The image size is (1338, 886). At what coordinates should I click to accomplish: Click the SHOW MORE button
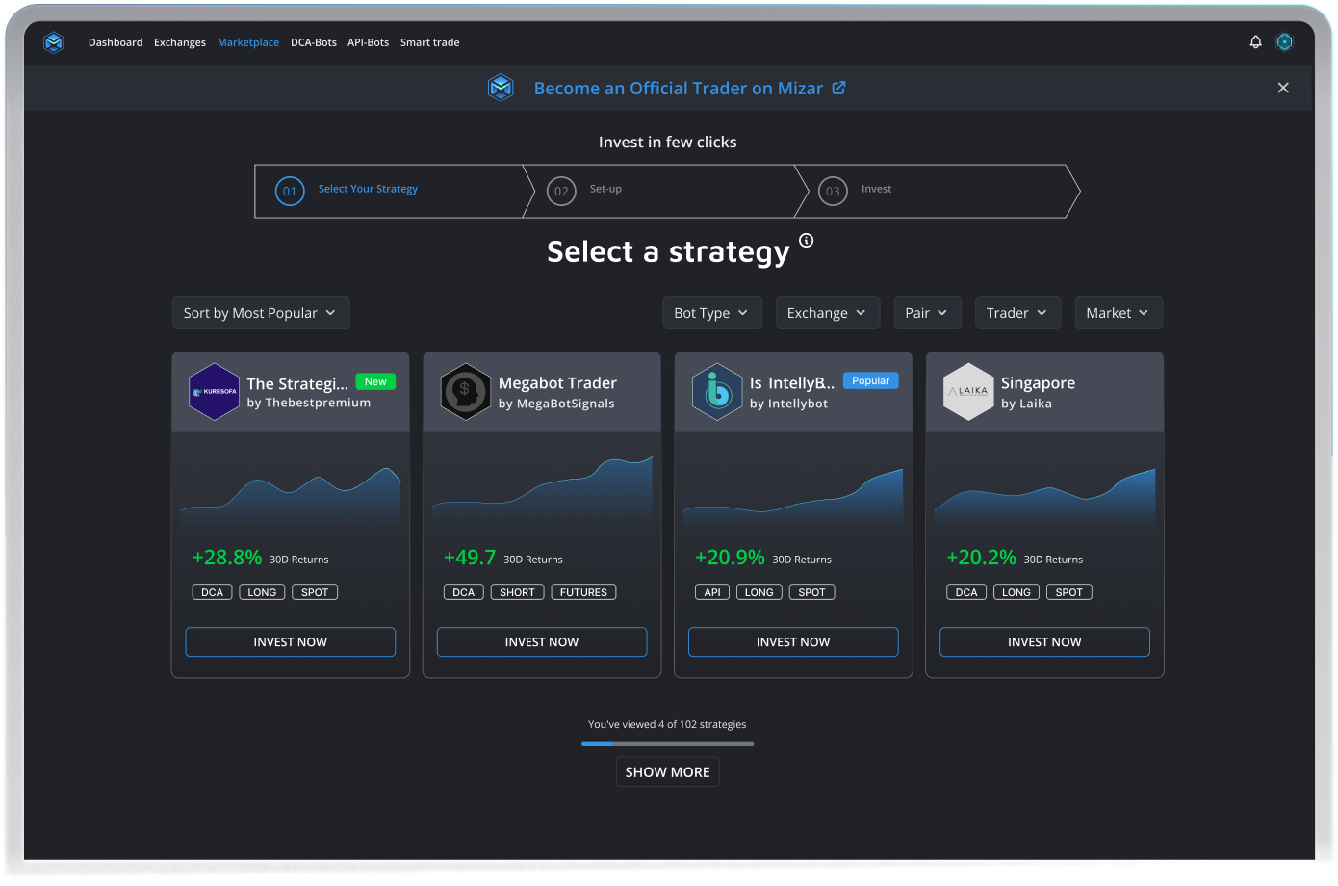point(667,771)
